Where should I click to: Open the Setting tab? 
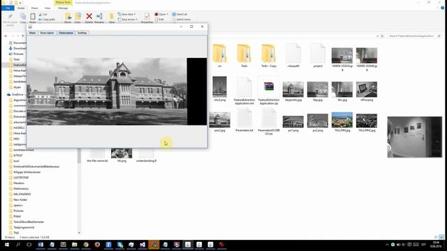[82, 33]
